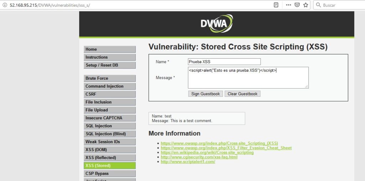
Task: Select SQL Injection menu item
Action: [x=110, y=126]
